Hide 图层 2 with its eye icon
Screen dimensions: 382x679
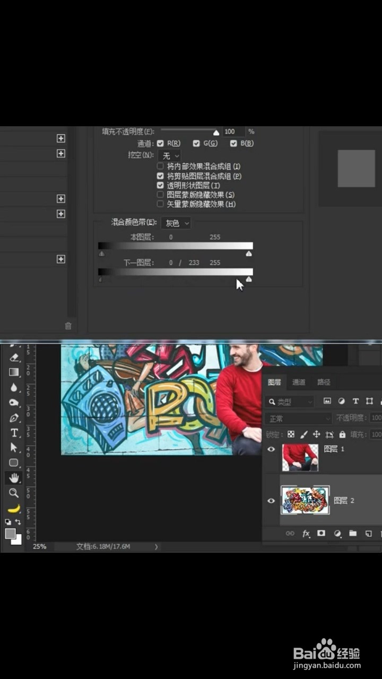272,500
